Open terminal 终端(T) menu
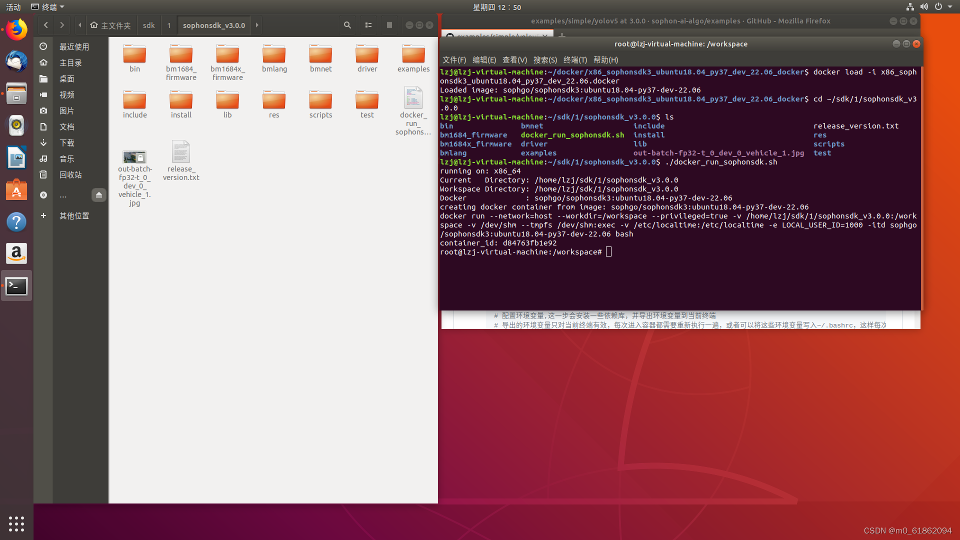The image size is (960, 540). click(x=575, y=60)
